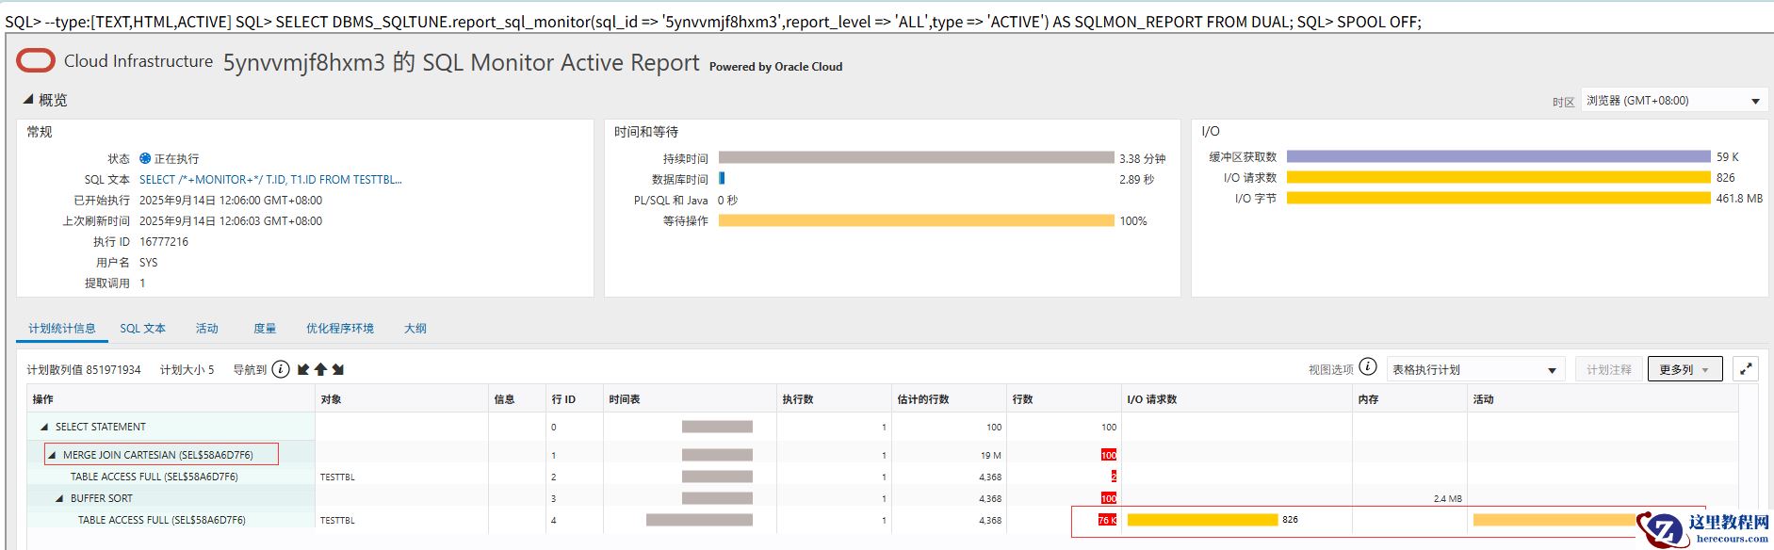
Task: Click the 活动 column header in table
Action: (x=1602, y=399)
